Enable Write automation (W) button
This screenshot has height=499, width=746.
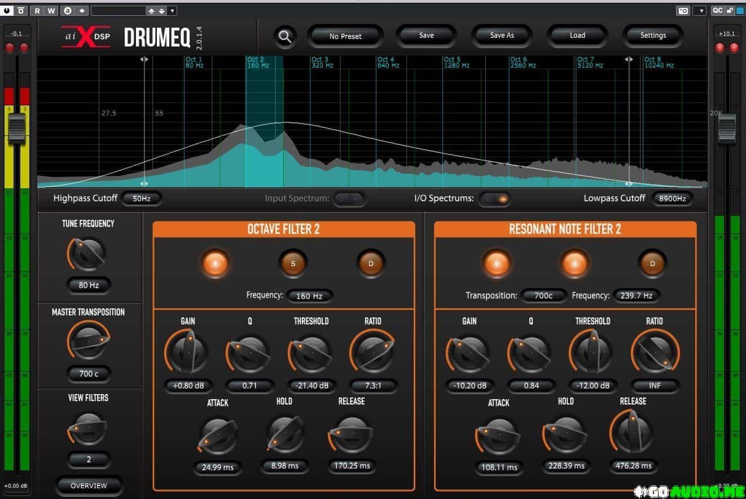(51, 11)
